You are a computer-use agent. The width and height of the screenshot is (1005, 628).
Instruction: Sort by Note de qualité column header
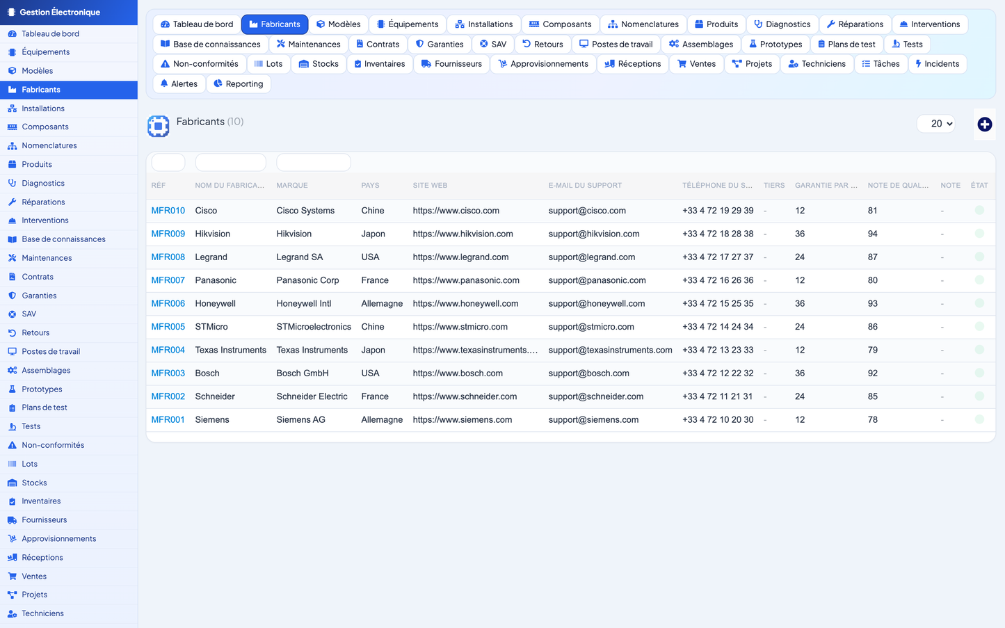pos(898,186)
